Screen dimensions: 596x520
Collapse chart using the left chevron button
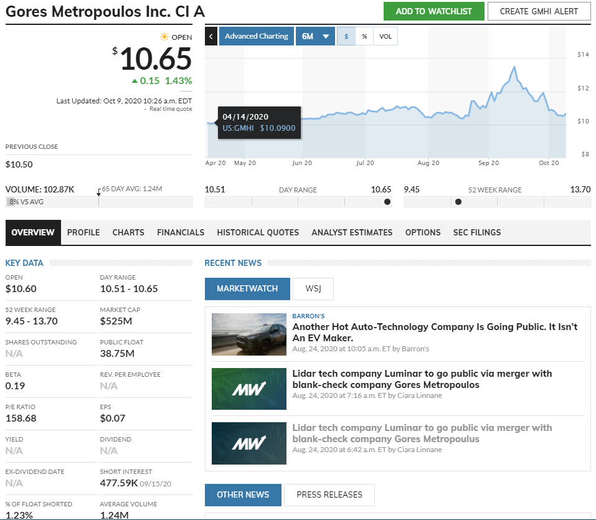[211, 37]
